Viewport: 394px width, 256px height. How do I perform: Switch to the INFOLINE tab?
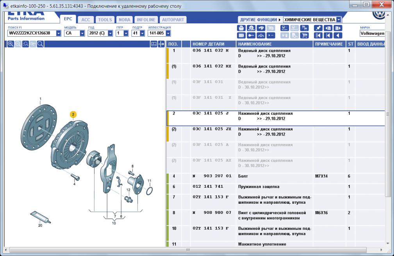(x=146, y=20)
